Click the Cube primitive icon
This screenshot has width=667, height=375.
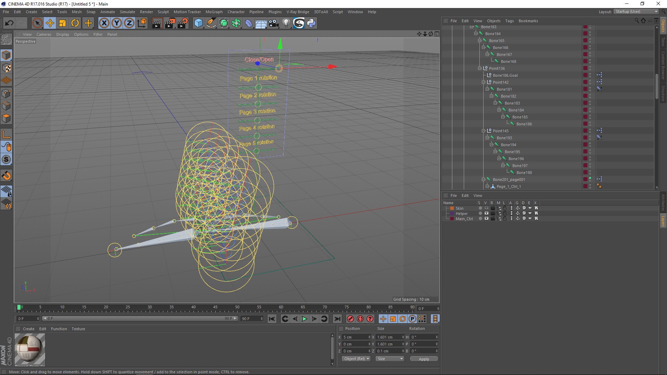click(198, 23)
